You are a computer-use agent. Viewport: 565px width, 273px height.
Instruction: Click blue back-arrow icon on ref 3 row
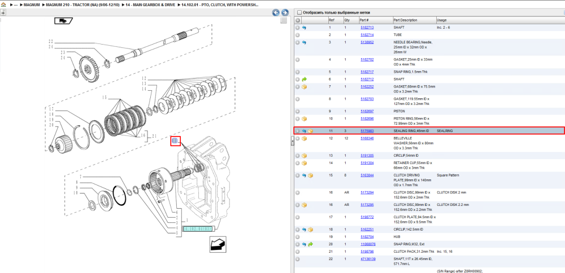coord(304,42)
